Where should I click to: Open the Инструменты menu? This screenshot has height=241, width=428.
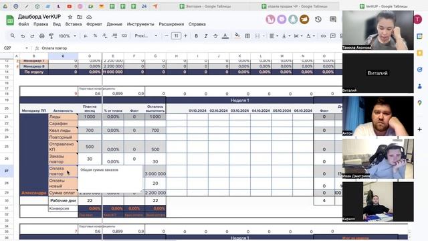[x=140, y=24]
